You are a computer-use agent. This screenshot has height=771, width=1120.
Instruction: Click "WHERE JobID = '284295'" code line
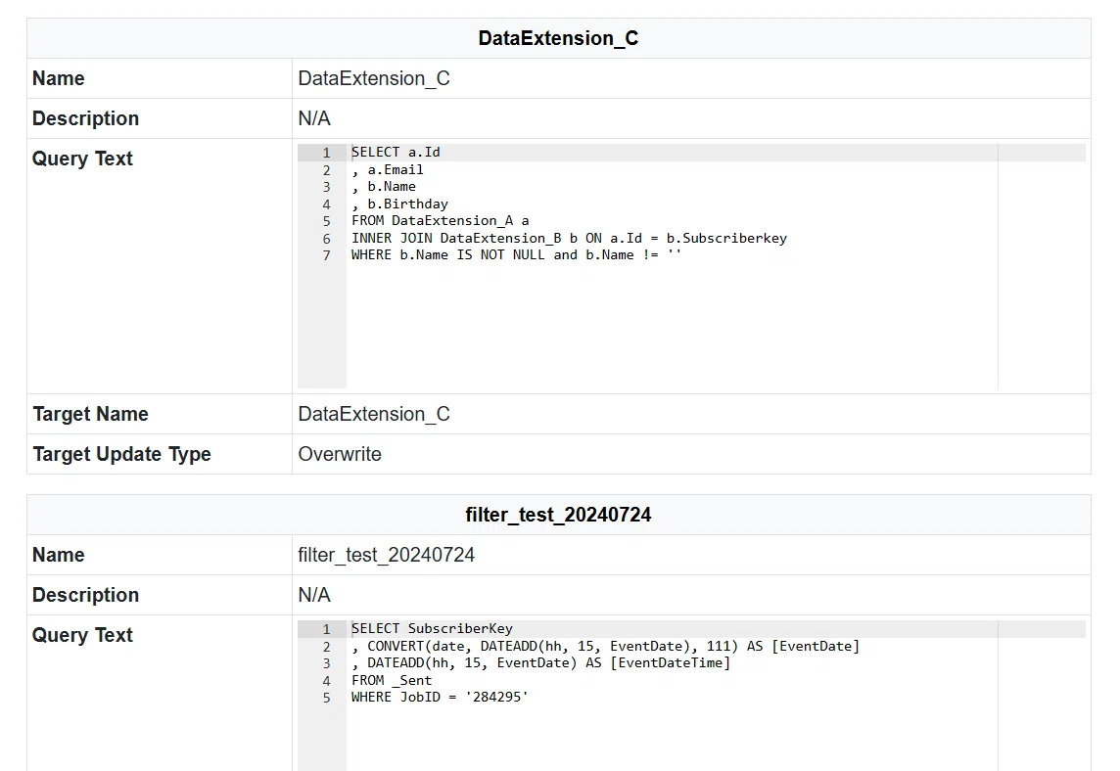tap(440, 697)
